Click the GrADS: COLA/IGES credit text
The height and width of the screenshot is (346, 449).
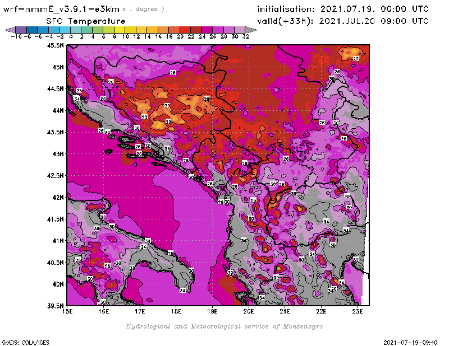click(25, 343)
